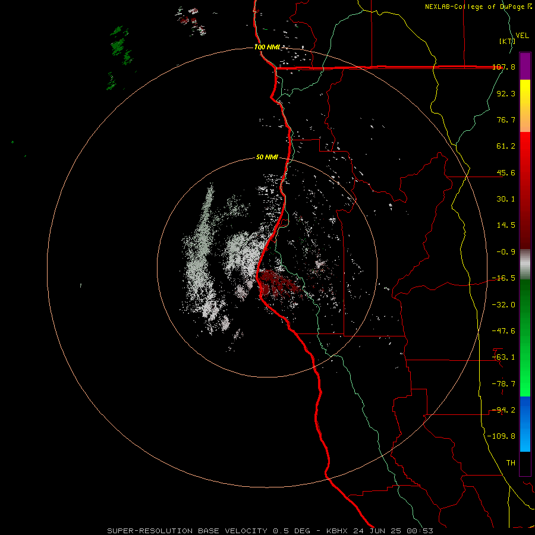Click the -63.1 legend value
The height and width of the screenshot is (535, 535).
(x=504, y=357)
